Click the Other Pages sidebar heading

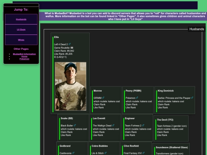click(21, 49)
